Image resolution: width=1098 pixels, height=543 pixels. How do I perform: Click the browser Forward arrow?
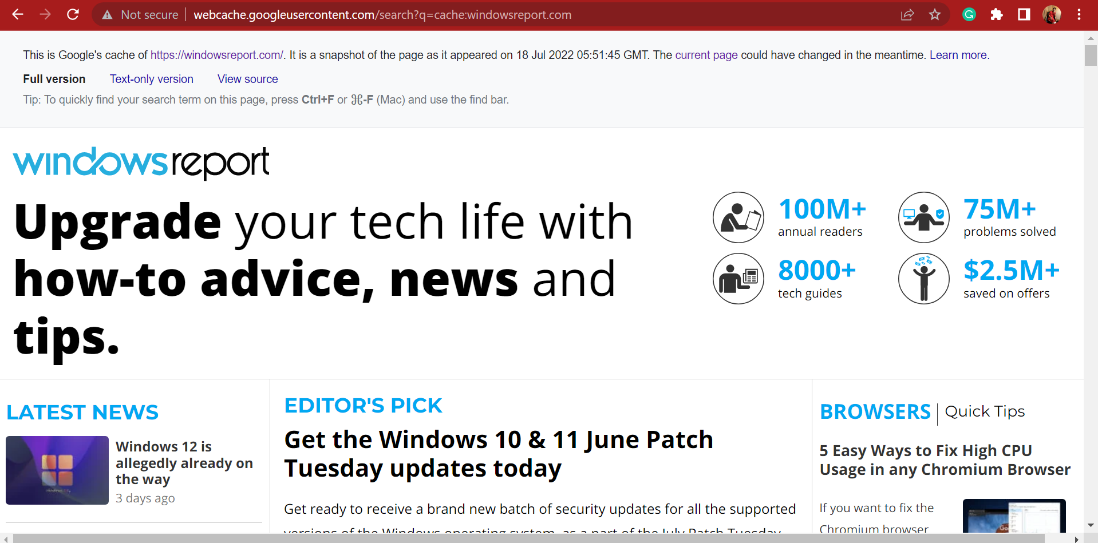click(45, 14)
